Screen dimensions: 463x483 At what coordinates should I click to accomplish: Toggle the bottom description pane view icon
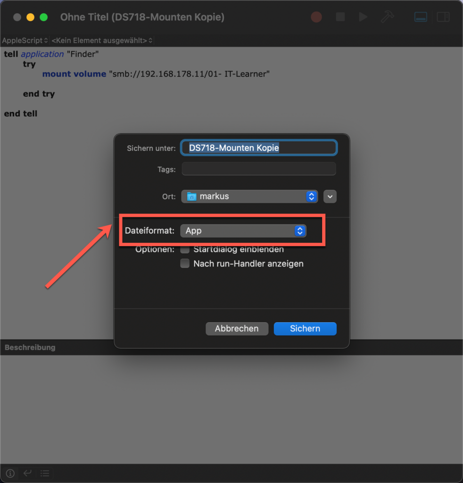pos(421,17)
